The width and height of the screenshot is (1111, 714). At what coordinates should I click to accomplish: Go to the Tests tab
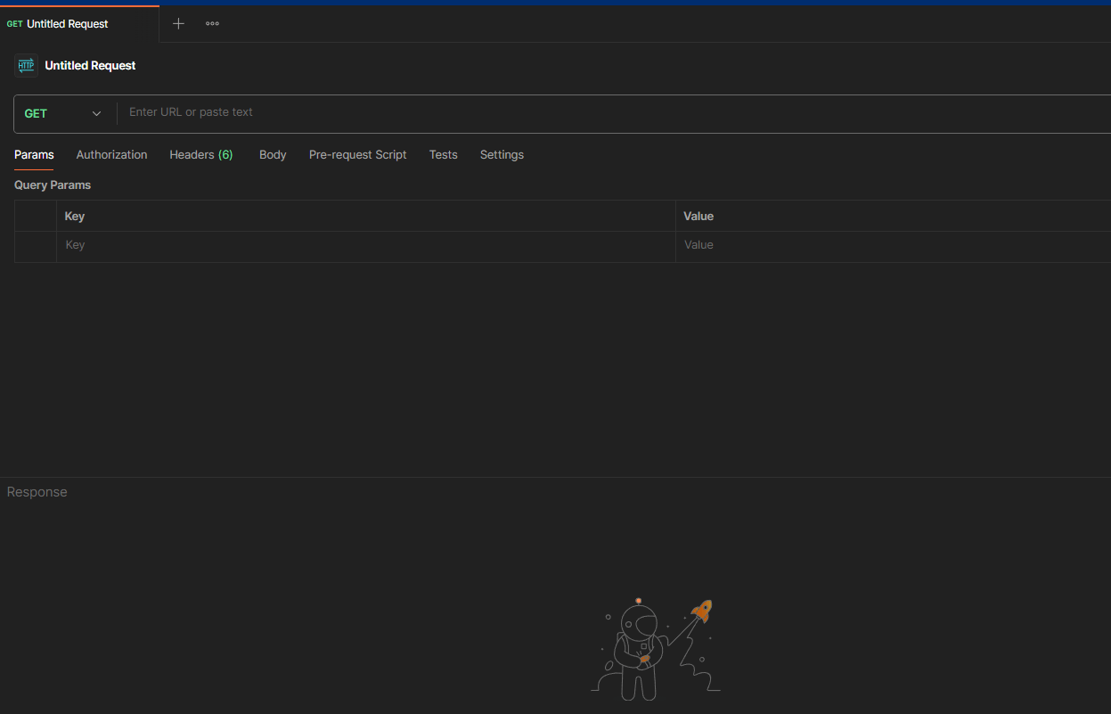click(443, 154)
